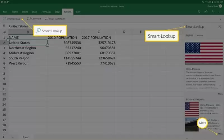Select the 'Northeast Region' cell
Image resolution: width=224 pixels, height=140 pixels.
pos(28,48)
